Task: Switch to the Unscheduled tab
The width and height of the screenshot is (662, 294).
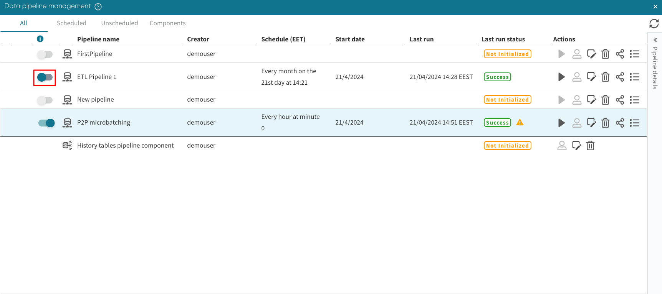Action: pos(119,23)
